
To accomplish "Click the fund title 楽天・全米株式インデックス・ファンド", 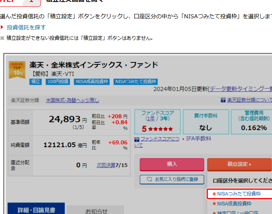I will coord(94,65).
